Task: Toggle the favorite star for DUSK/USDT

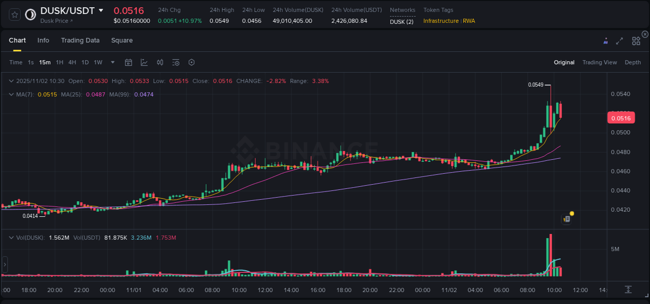Action: [x=14, y=14]
